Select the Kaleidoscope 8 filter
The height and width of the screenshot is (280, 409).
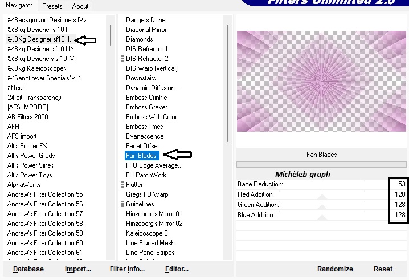147,233
